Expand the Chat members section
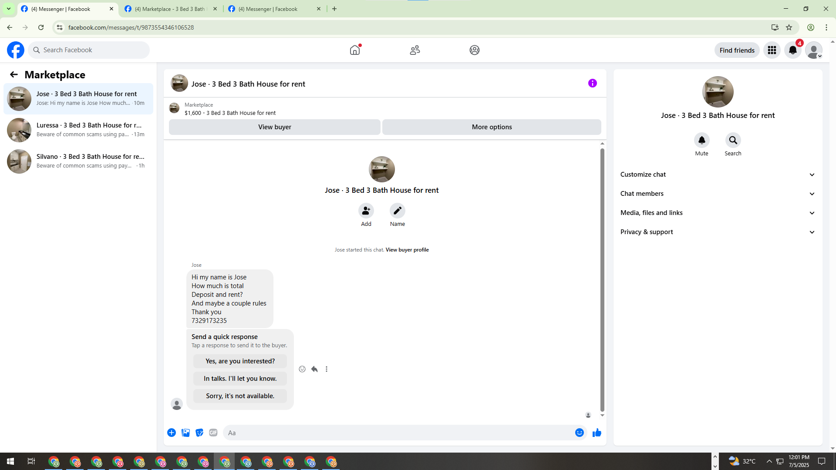 (x=717, y=194)
